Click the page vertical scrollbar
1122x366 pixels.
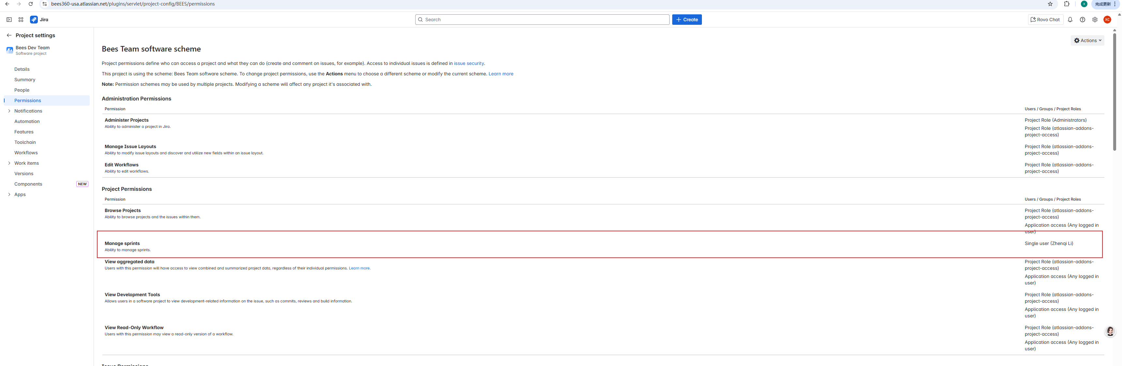click(1114, 91)
